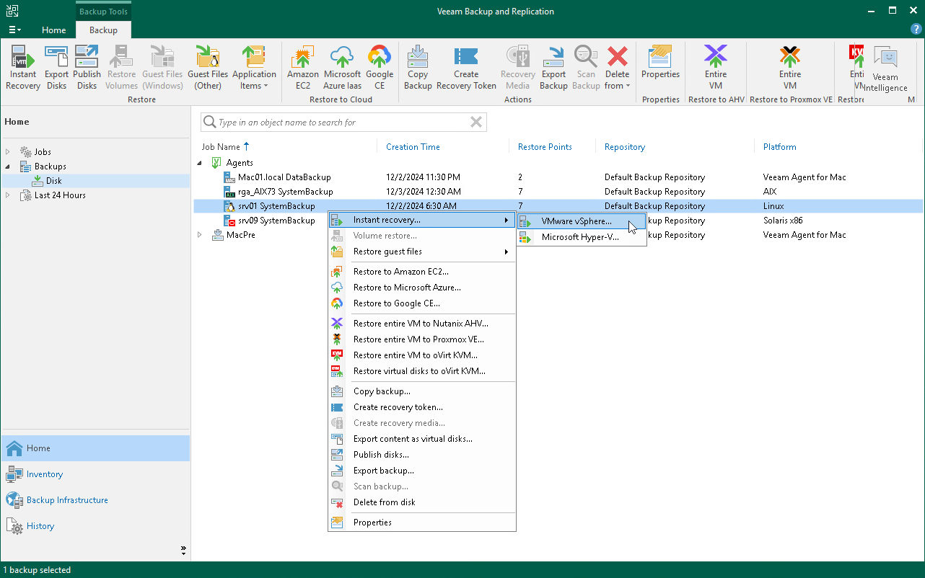Select the Publish Disks ribbon tool
This screenshot has width=925, height=578.
(87, 68)
